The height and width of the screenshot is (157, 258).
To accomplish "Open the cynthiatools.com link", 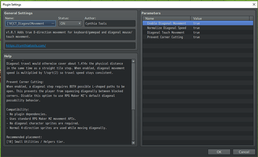I will pyautogui.click(x=26, y=45).
